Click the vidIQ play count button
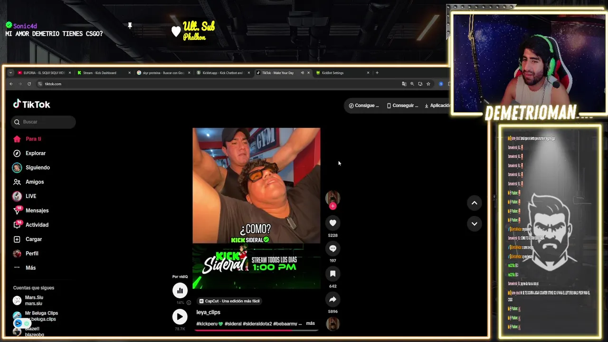The height and width of the screenshot is (342, 608). click(180, 316)
